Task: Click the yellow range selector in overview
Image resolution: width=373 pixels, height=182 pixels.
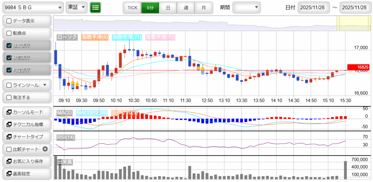Action: point(349,24)
